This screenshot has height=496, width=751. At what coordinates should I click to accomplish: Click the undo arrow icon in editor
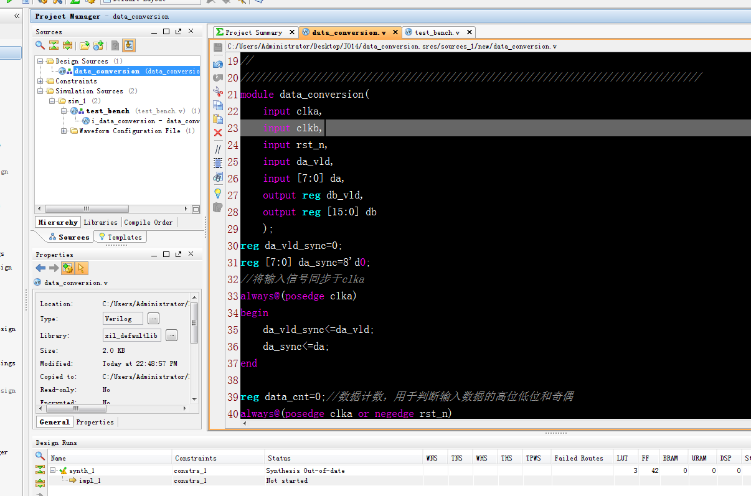(x=218, y=63)
